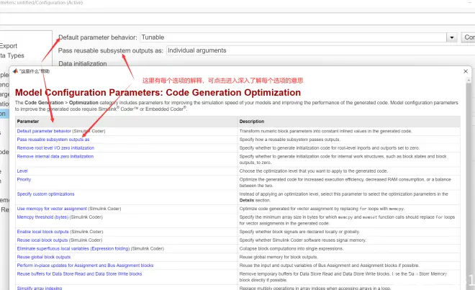
Task: Open the Specify custom optimizations link
Action: [x=45, y=194]
